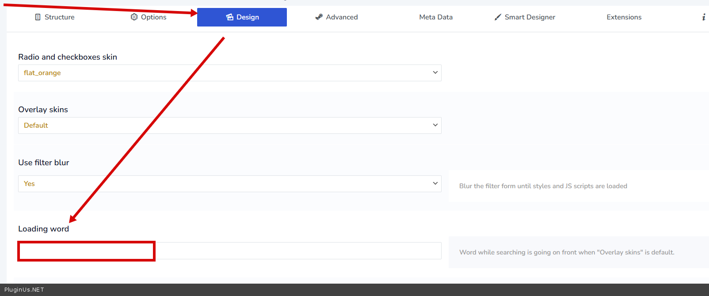Expand the Radio and checkboxes skin dropdown
The width and height of the screenshot is (709, 296).
point(229,73)
